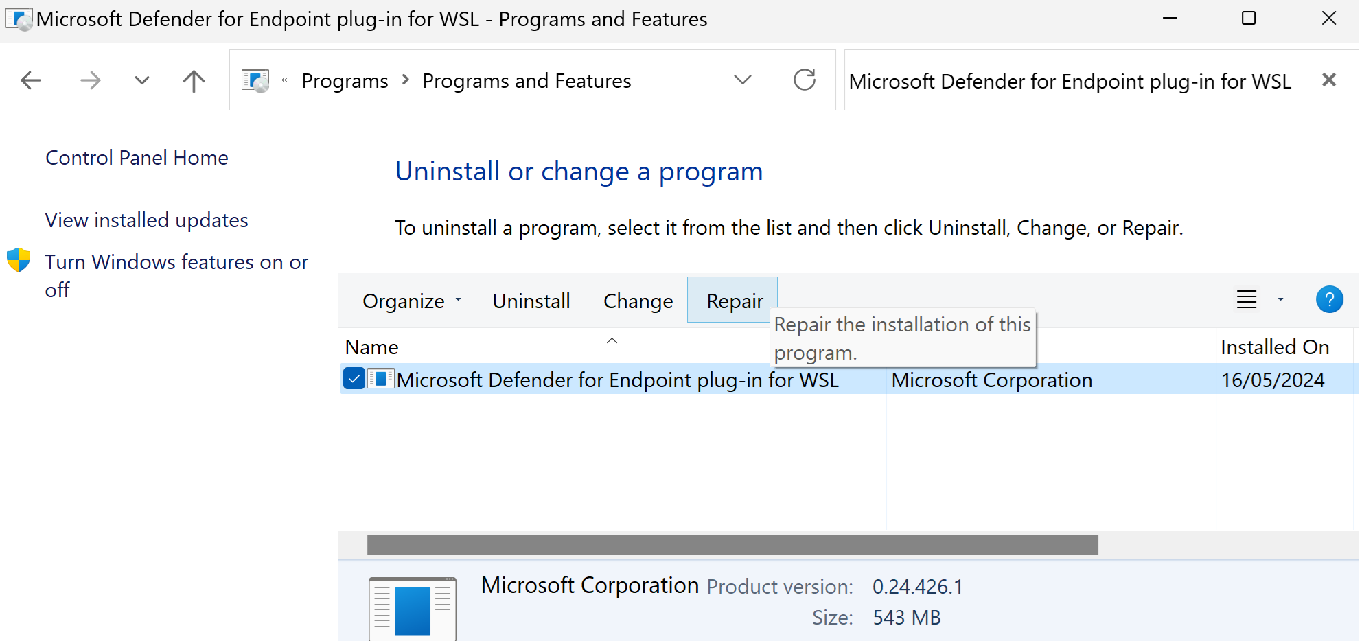Refresh the Programs and Features list

805,80
